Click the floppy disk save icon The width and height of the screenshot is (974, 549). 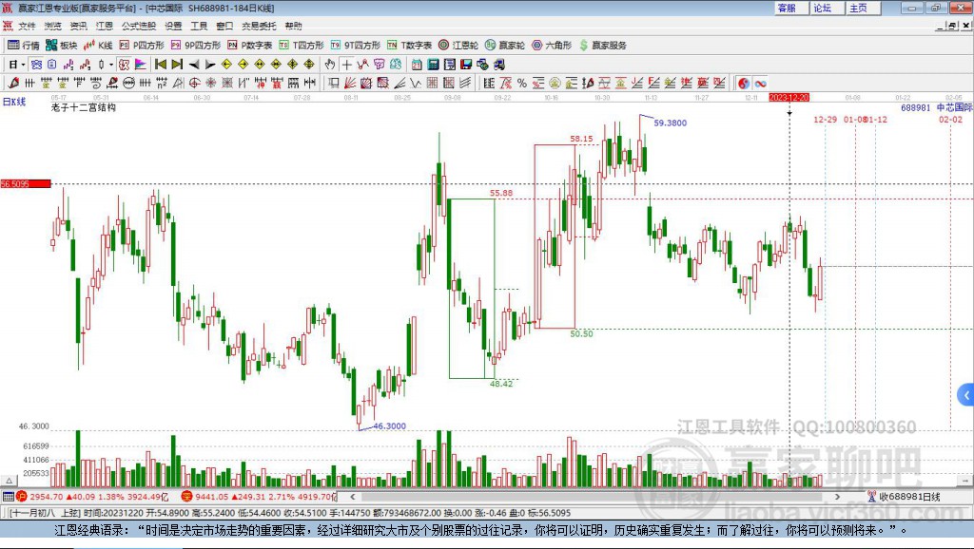pos(466,65)
